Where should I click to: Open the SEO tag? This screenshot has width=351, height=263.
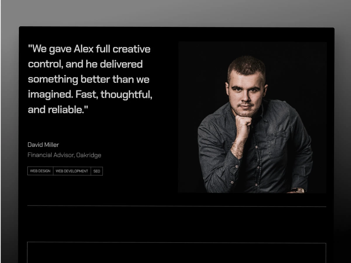point(97,171)
